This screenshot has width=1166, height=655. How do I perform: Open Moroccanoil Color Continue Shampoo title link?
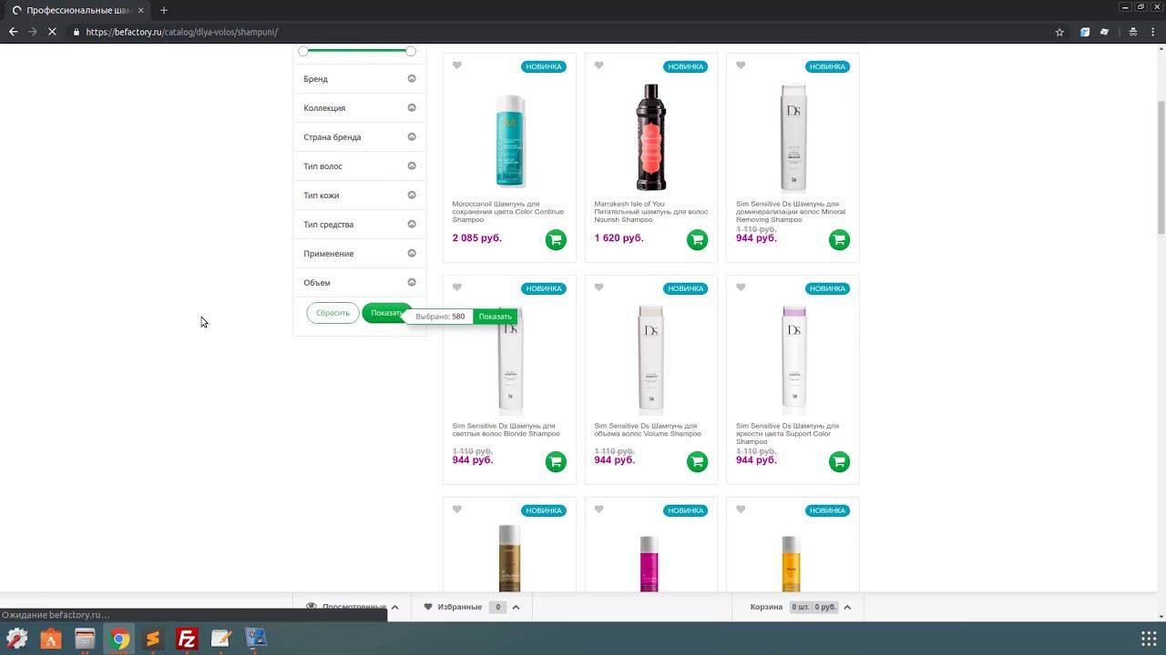click(x=507, y=212)
